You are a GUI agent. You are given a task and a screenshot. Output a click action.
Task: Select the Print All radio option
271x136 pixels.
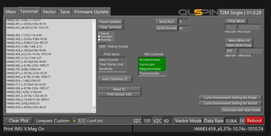tap(99, 33)
